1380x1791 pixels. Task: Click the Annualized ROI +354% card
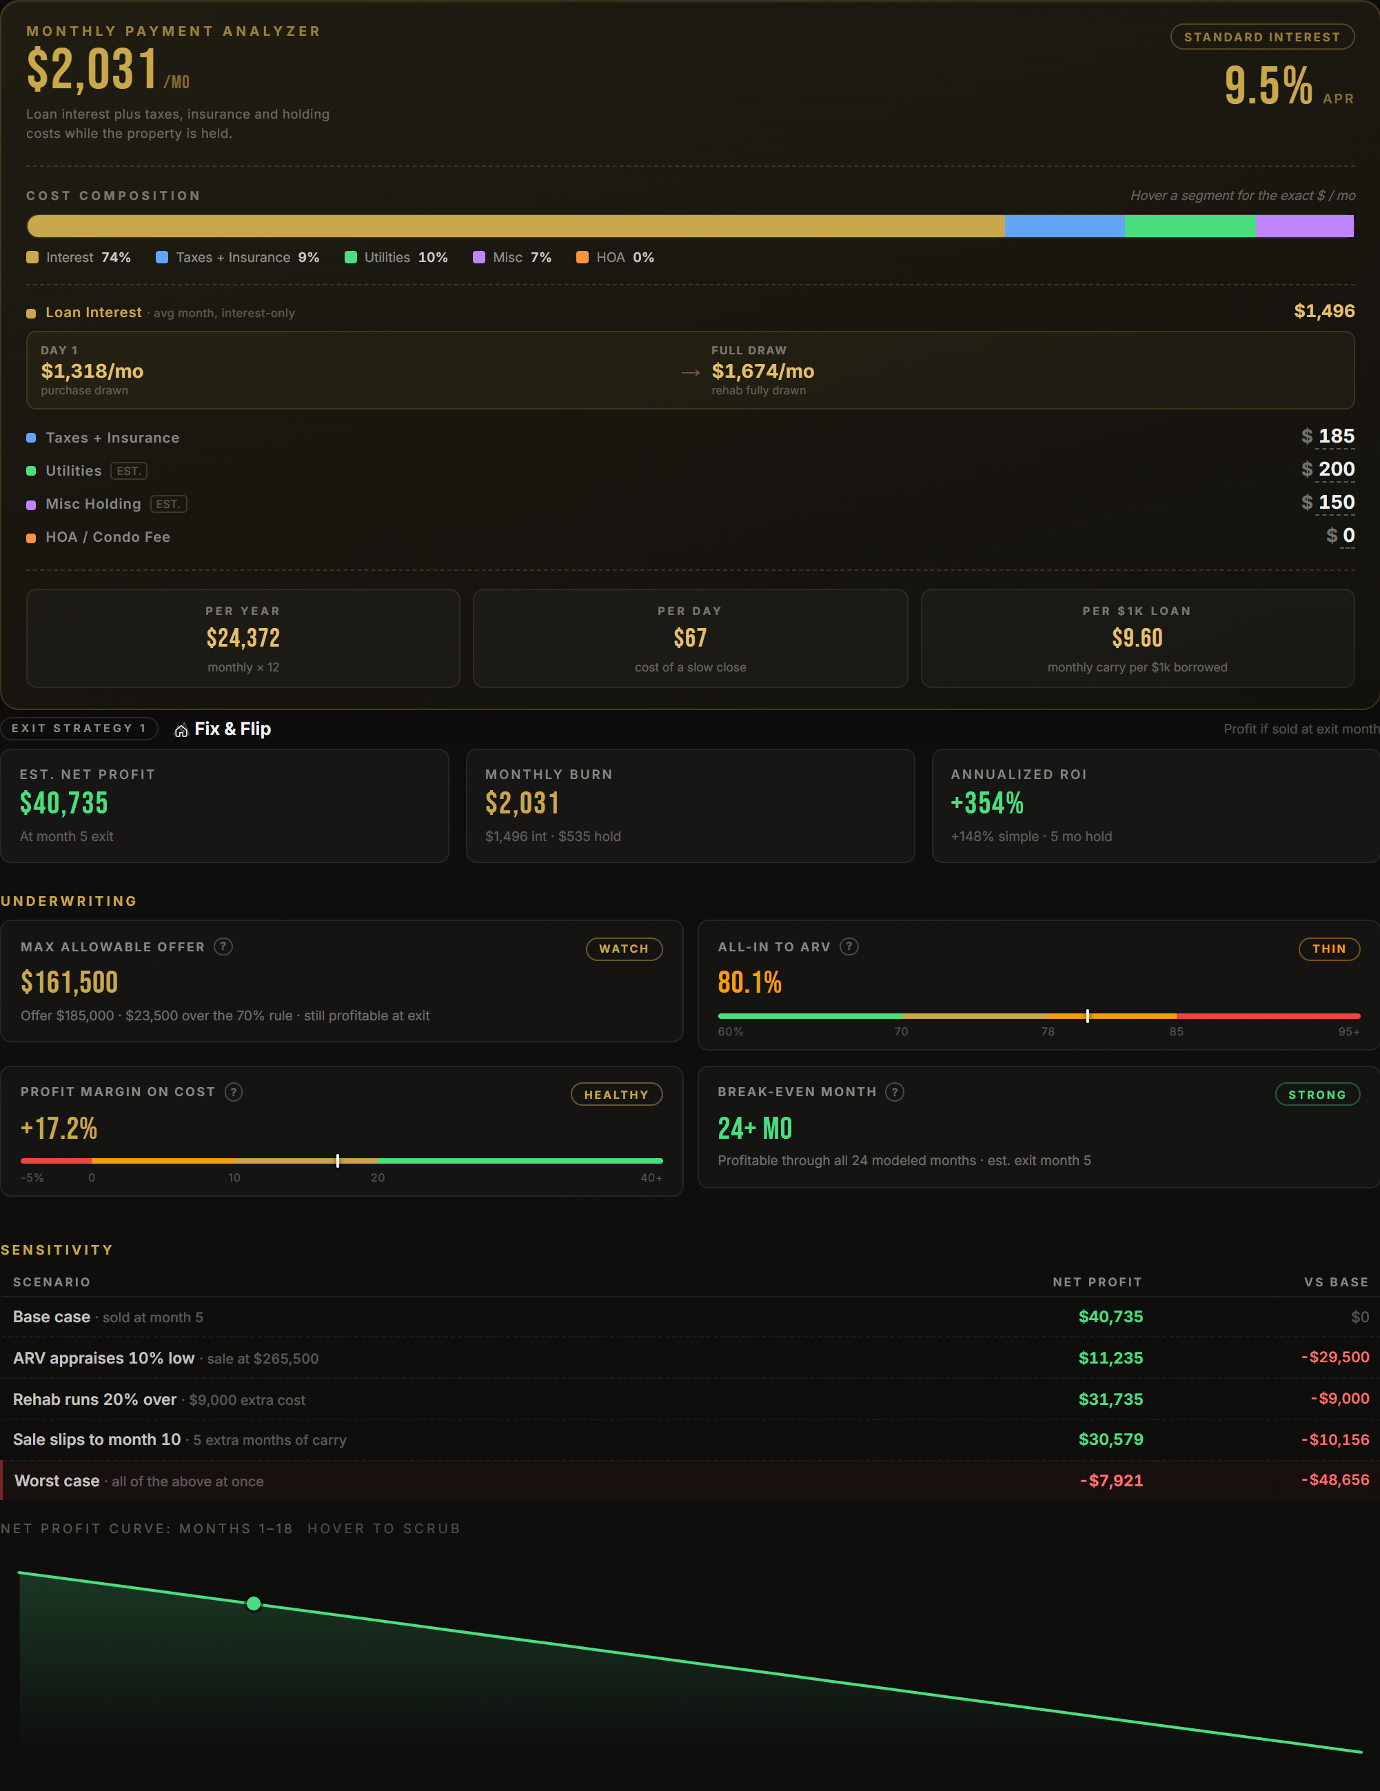(1156, 805)
